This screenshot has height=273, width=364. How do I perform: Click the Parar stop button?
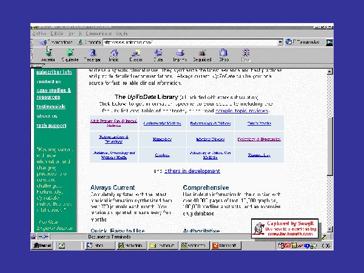pyautogui.click(x=246, y=55)
